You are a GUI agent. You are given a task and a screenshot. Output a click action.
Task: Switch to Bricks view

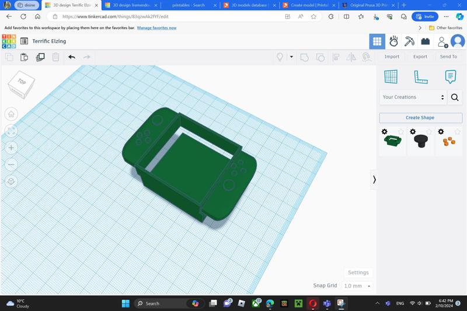pos(425,41)
